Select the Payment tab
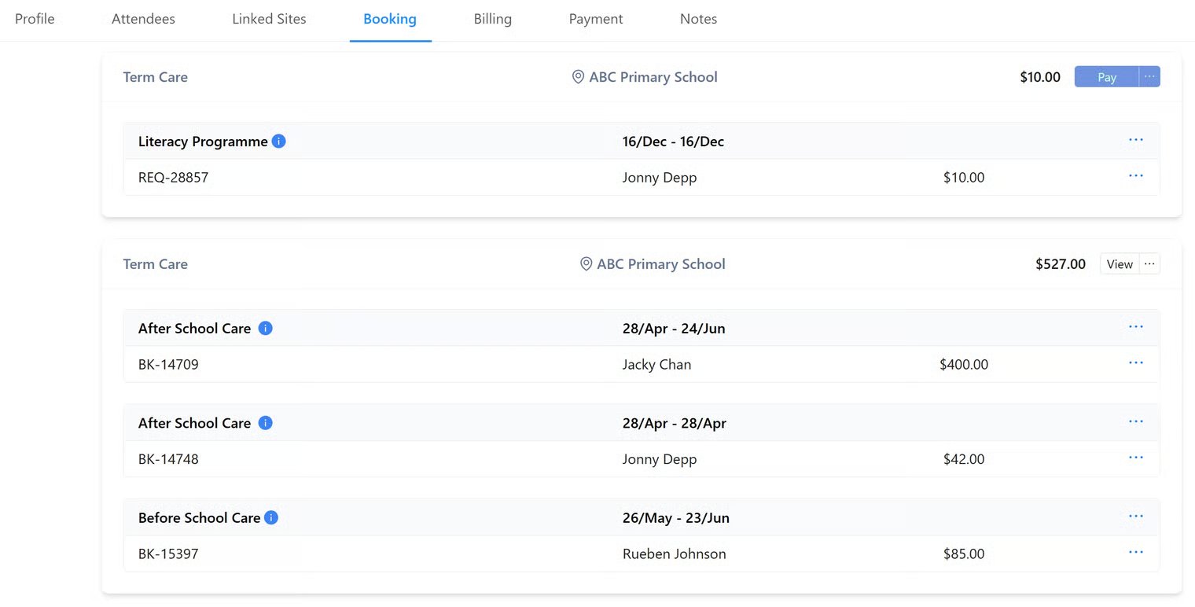 [596, 19]
